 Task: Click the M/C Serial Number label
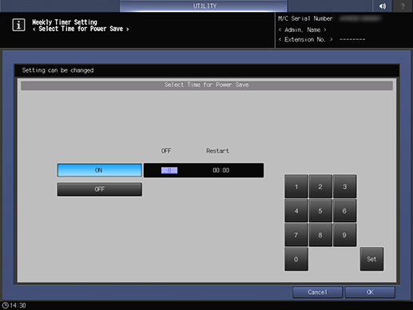click(305, 18)
